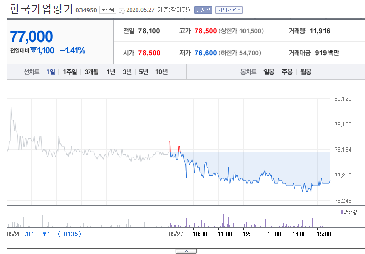Click the change rate -1.41%
The height and width of the screenshot is (254, 365).
click(73, 50)
